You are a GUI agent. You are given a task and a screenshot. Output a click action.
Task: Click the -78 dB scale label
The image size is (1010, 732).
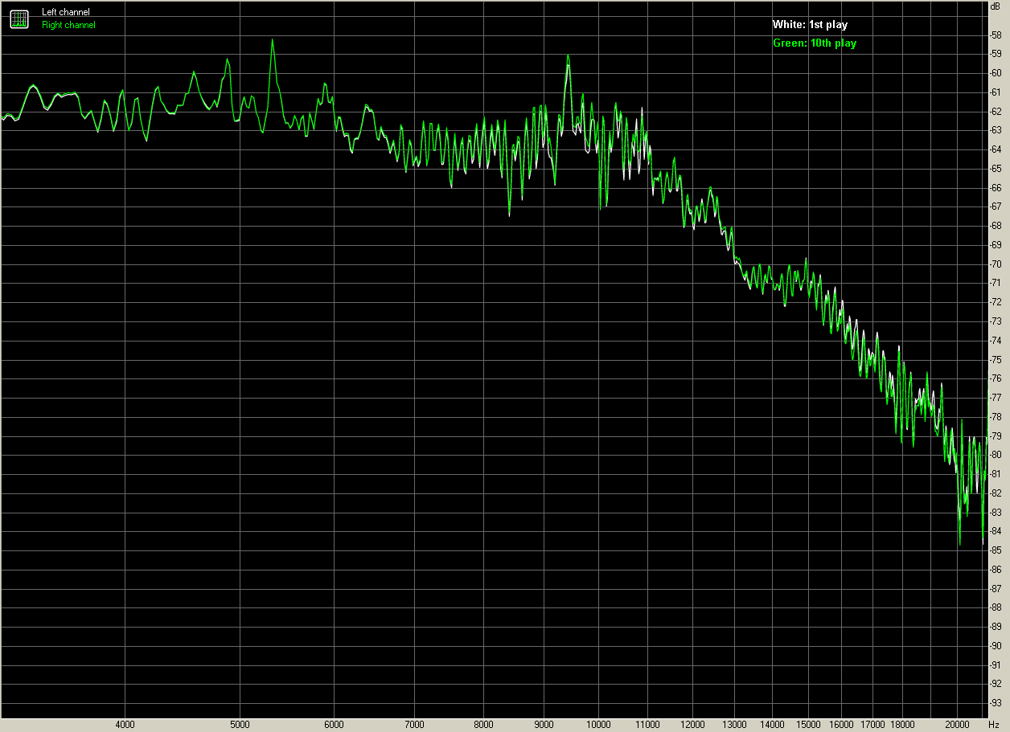pos(996,417)
